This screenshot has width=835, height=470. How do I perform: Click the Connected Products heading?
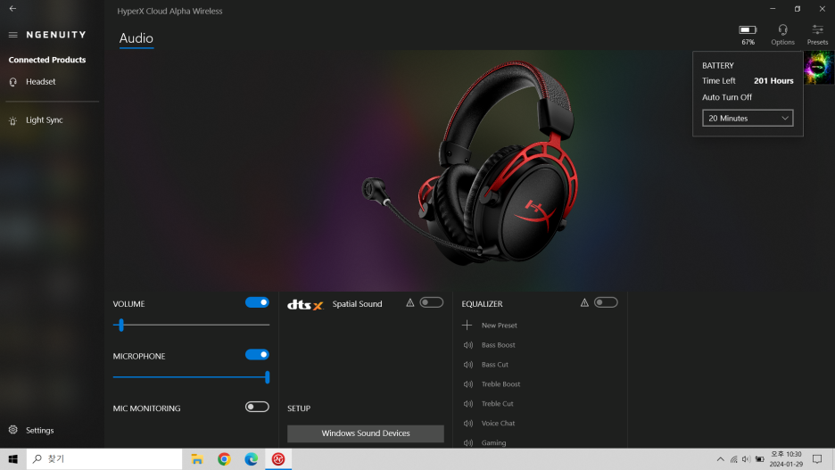47,60
